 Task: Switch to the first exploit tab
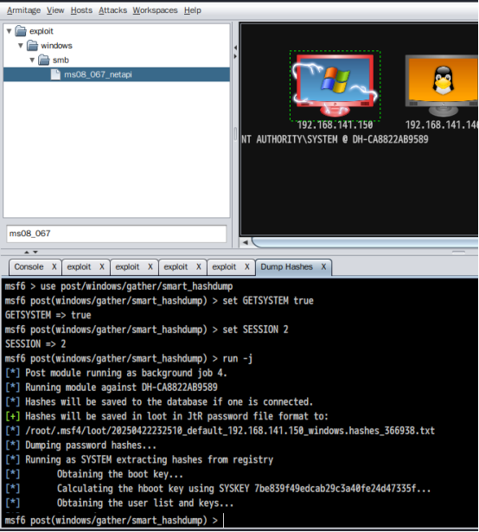[x=79, y=267]
